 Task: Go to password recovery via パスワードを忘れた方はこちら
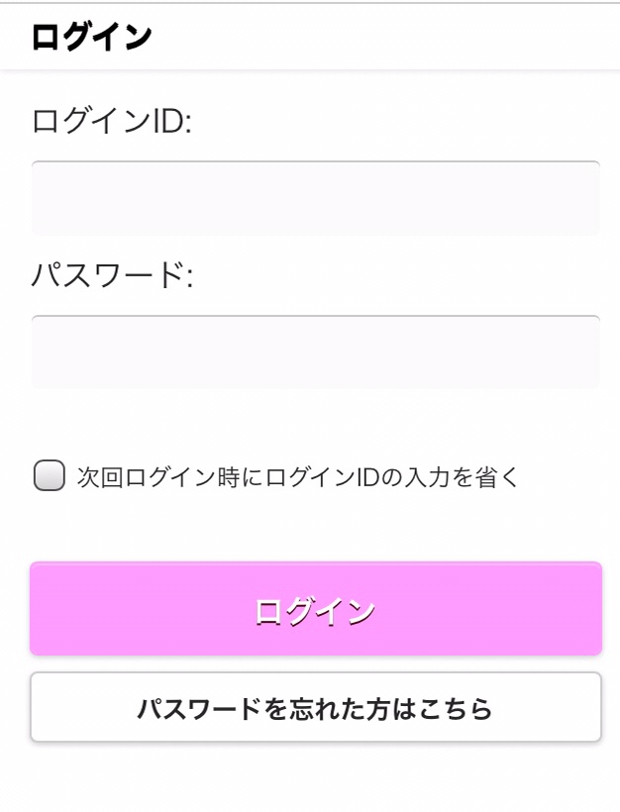(x=315, y=708)
